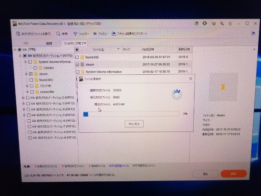Switch to the 種類 tab
The height and width of the screenshot is (196, 261).
coord(49,43)
